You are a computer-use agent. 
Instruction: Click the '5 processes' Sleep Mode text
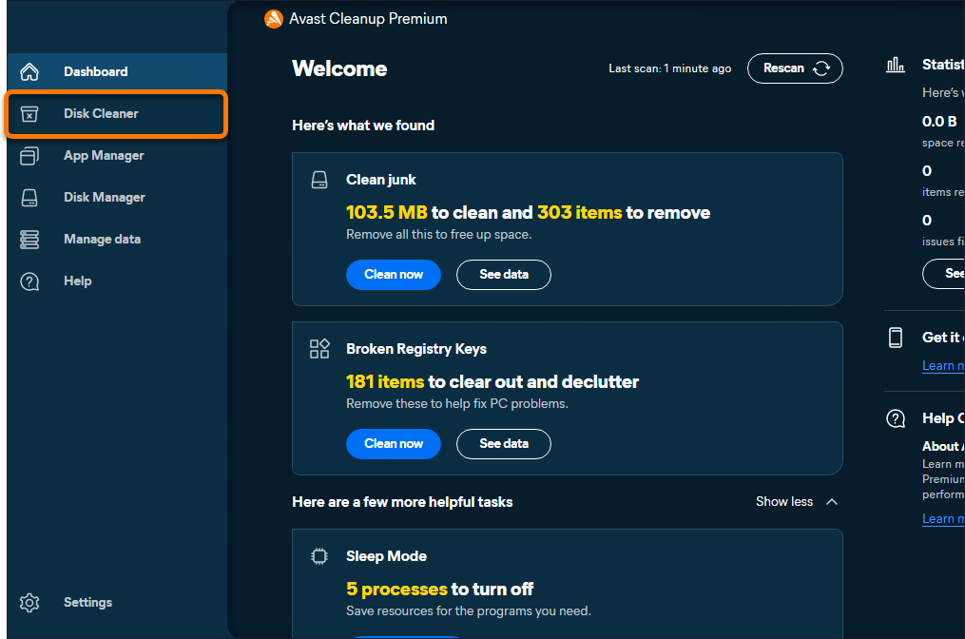pyautogui.click(x=396, y=590)
